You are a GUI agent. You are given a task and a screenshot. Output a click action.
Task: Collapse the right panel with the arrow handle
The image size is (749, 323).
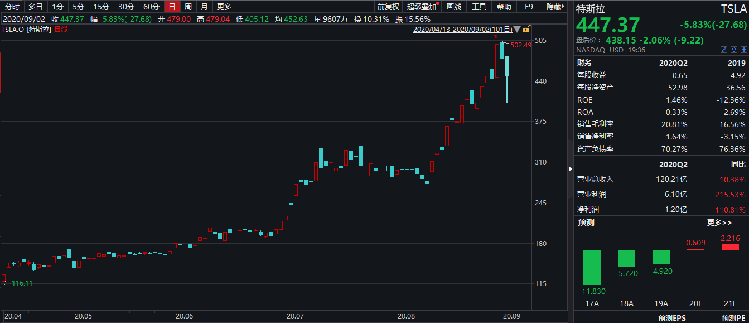click(x=570, y=168)
